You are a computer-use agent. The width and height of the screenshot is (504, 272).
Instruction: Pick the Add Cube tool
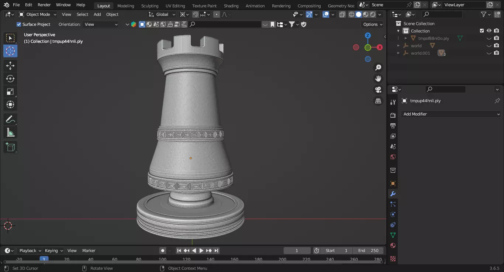(10, 147)
